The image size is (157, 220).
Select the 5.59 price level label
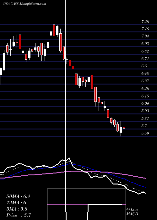[145, 133]
